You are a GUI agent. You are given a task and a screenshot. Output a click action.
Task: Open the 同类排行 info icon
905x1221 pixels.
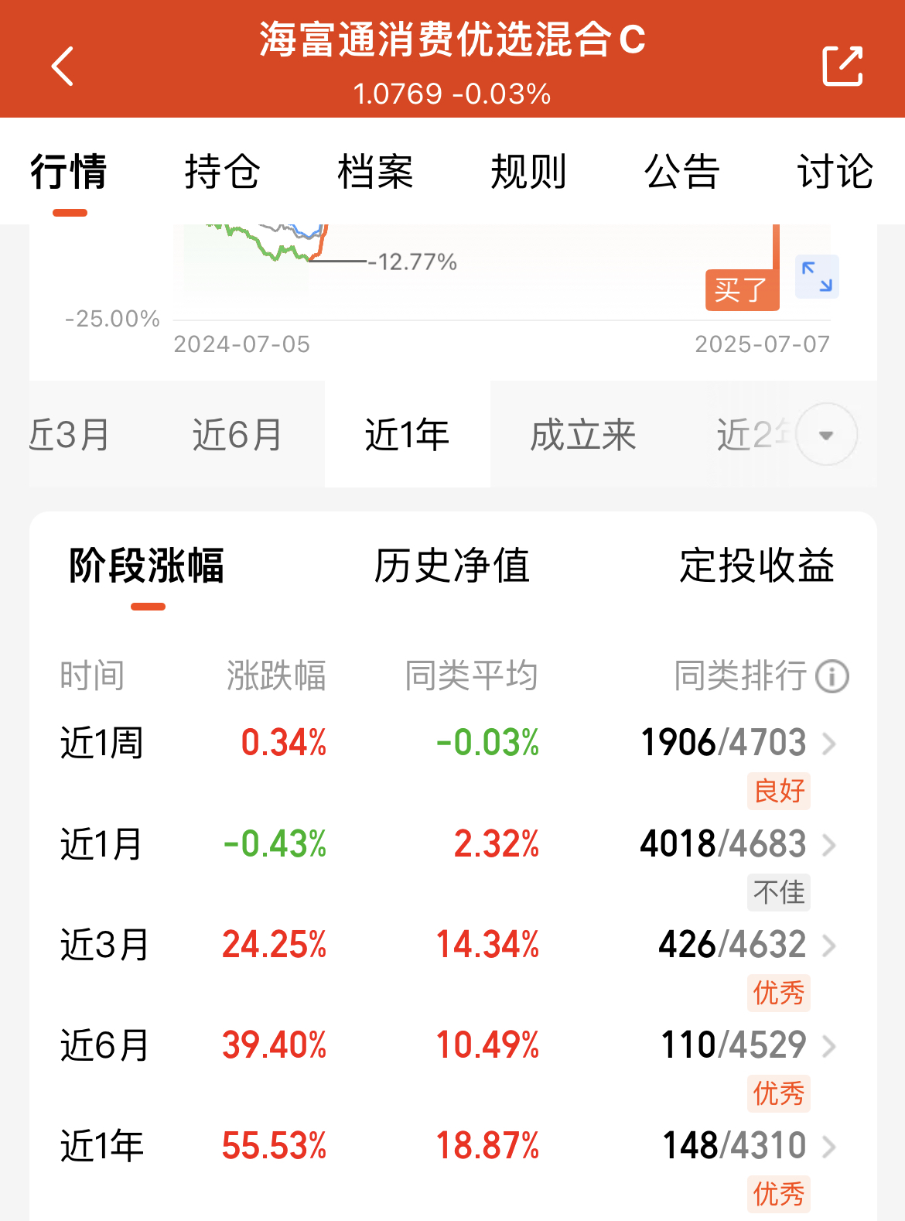click(x=832, y=676)
